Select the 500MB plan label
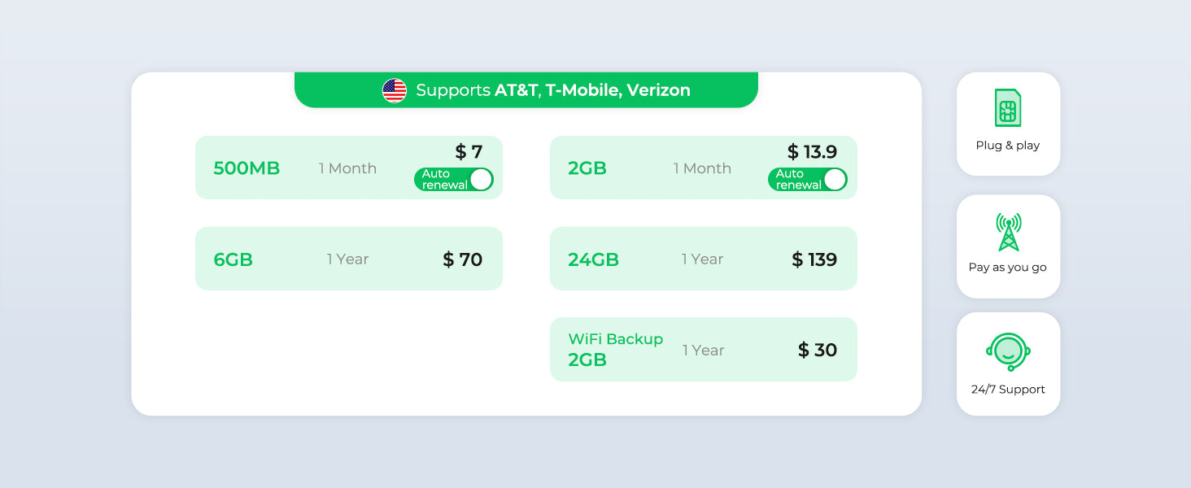Viewport: 1191px width, 488px height. pyautogui.click(x=246, y=168)
